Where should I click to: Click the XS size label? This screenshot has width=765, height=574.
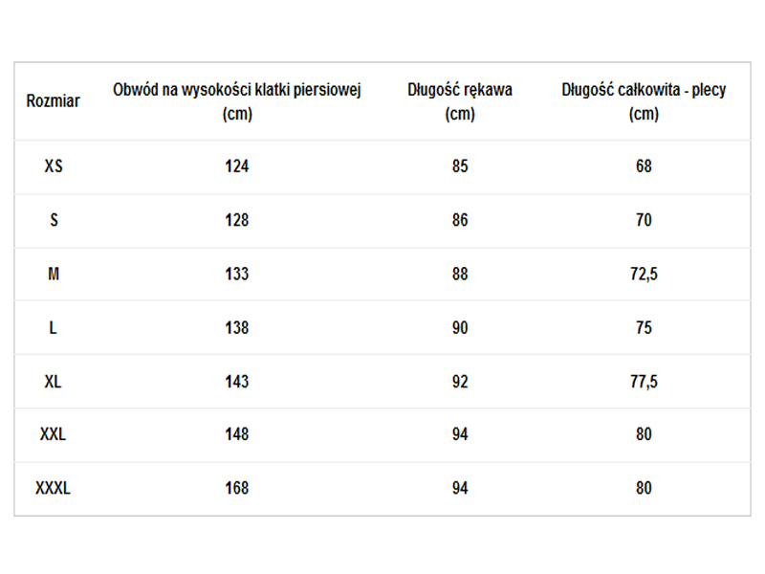coord(54,166)
